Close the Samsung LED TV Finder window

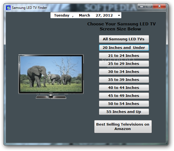[x=159, y=6]
